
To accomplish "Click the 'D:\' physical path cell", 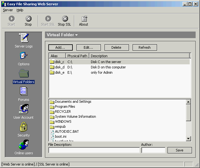I will (x=70, y=67).
